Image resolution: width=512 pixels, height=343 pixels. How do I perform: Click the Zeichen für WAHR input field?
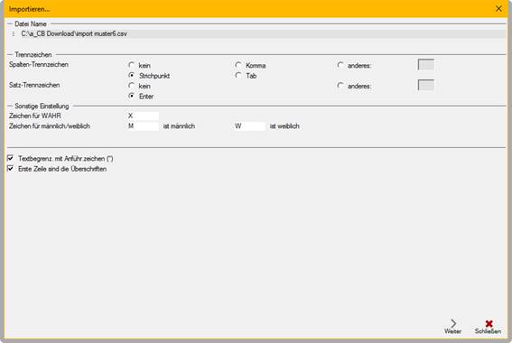[x=143, y=116]
